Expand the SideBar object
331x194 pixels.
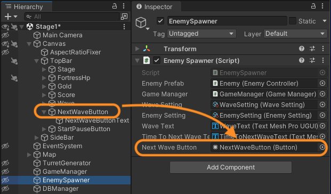click(x=36, y=138)
